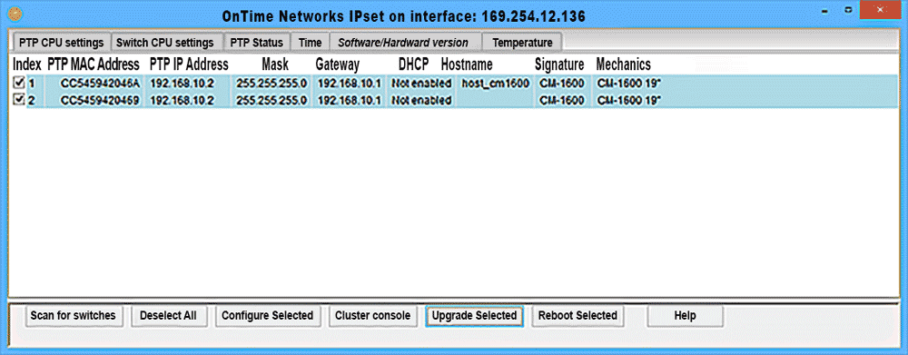Click DHCP Not enabled in row 2
The height and width of the screenshot is (355, 908).
point(421,101)
